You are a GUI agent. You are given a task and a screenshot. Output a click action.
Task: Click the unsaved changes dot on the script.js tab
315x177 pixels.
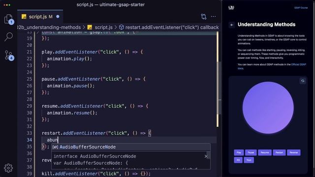58,17
